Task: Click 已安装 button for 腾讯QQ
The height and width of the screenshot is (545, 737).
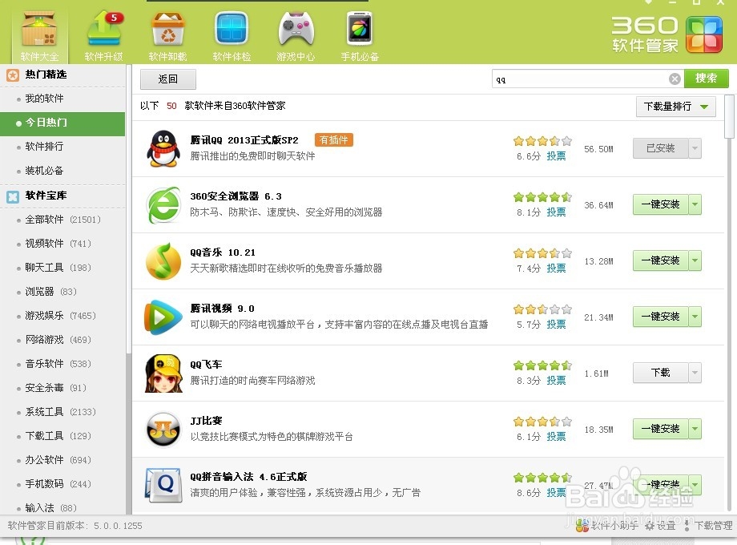Action: coord(660,148)
